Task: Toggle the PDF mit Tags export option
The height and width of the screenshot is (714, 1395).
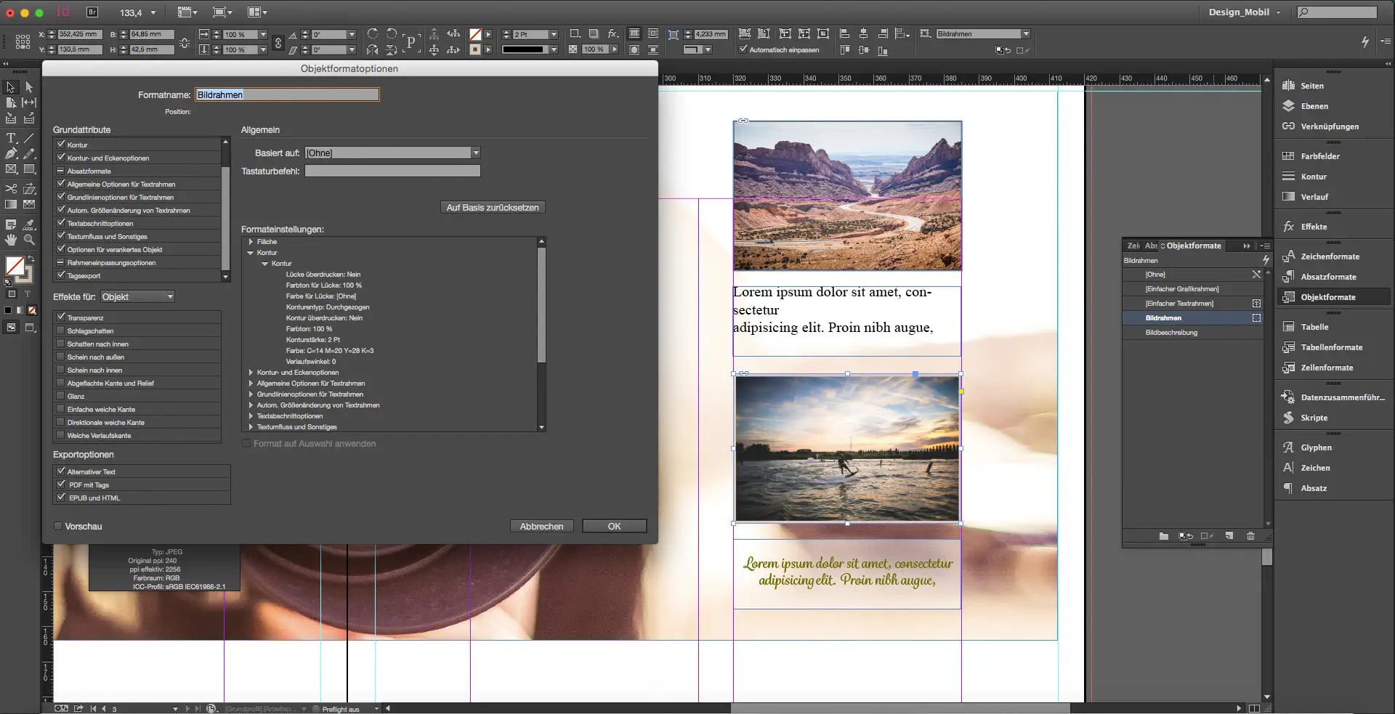Action: [x=62, y=484]
